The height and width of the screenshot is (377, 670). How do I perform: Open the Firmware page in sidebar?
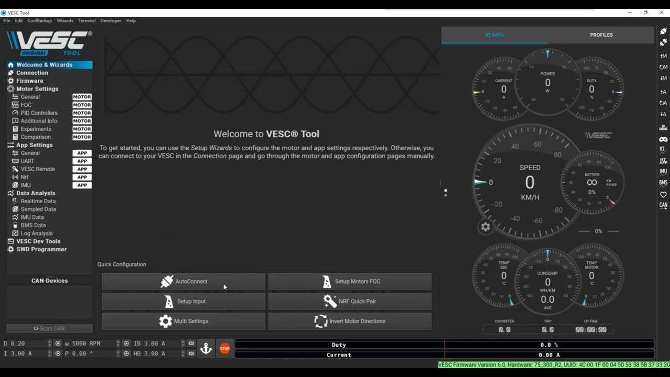point(49,81)
